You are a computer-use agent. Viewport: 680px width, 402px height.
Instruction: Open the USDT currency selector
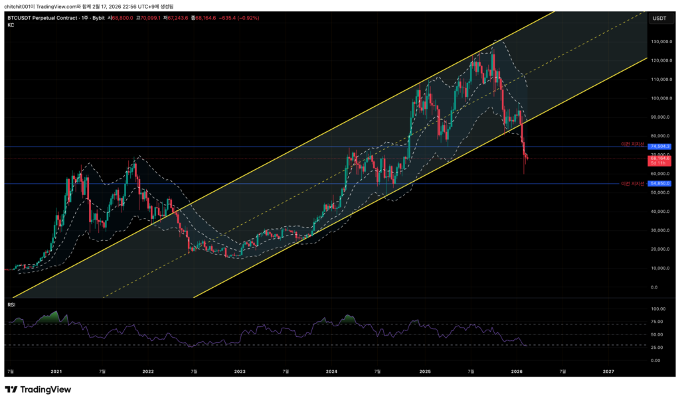point(659,18)
